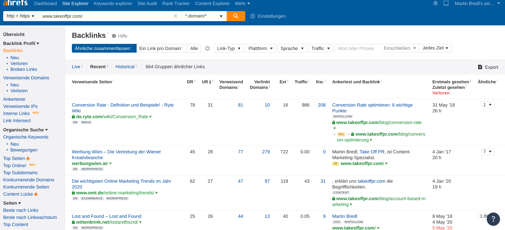The image size is (505, 230).
Task: Click the JS badge in werbungwien row
Action: [x=335, y=164]
